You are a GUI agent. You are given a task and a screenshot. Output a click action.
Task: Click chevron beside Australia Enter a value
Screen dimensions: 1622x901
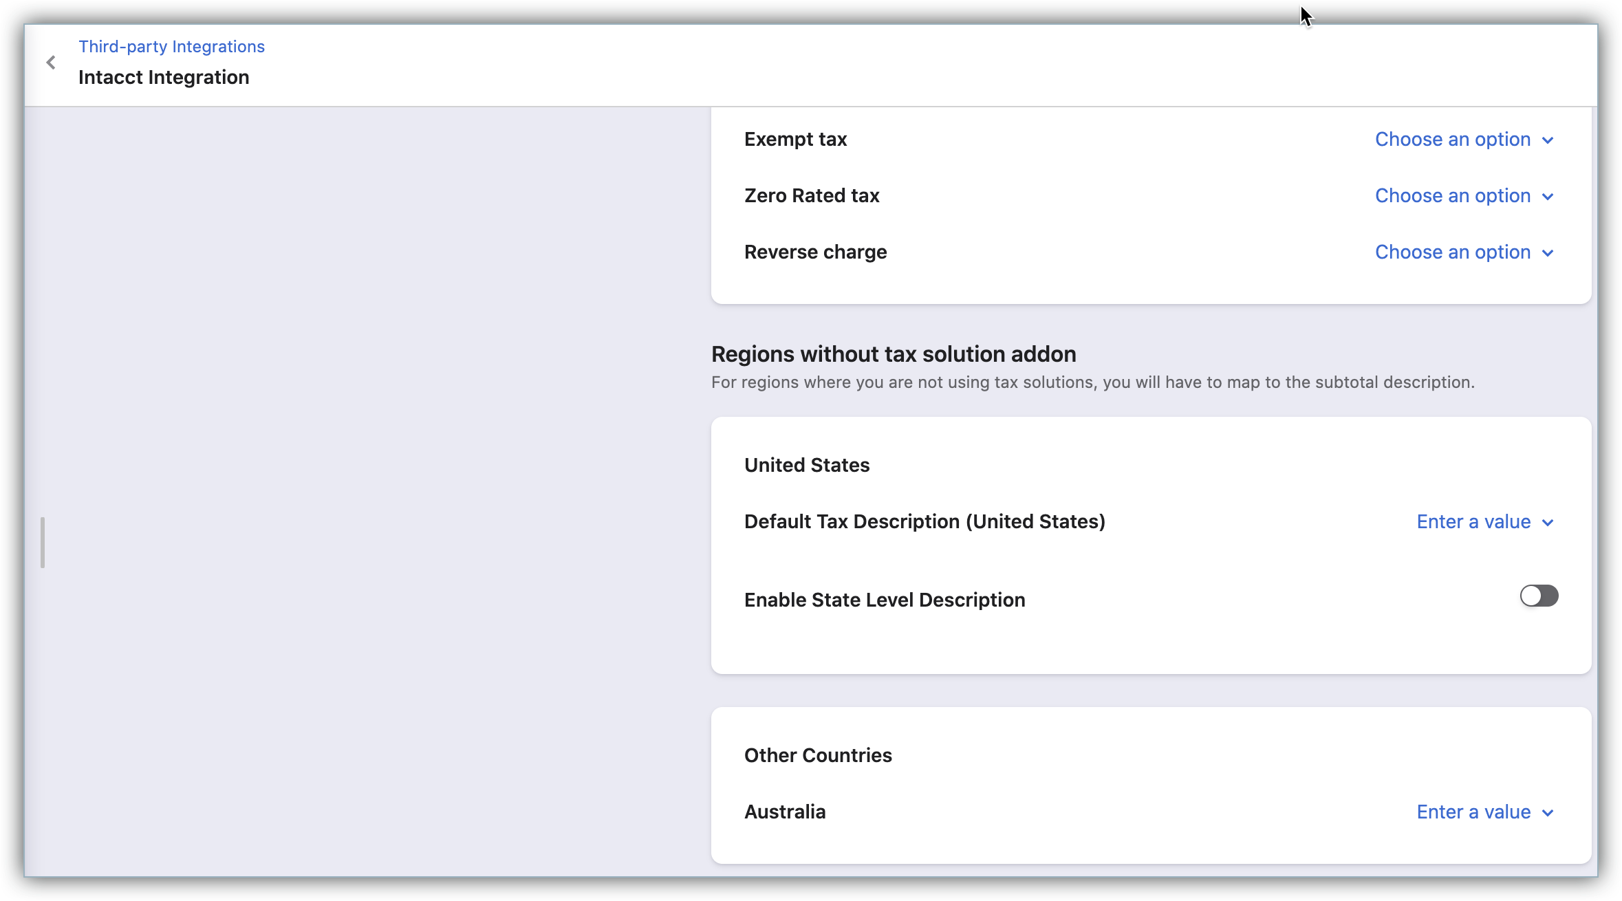click(x=1548, y=813)
